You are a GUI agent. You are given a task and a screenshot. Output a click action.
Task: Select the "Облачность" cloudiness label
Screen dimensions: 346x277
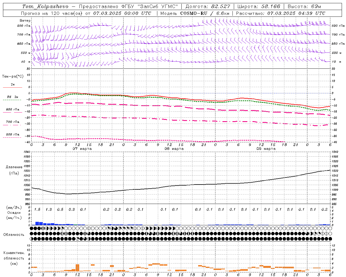14,235
